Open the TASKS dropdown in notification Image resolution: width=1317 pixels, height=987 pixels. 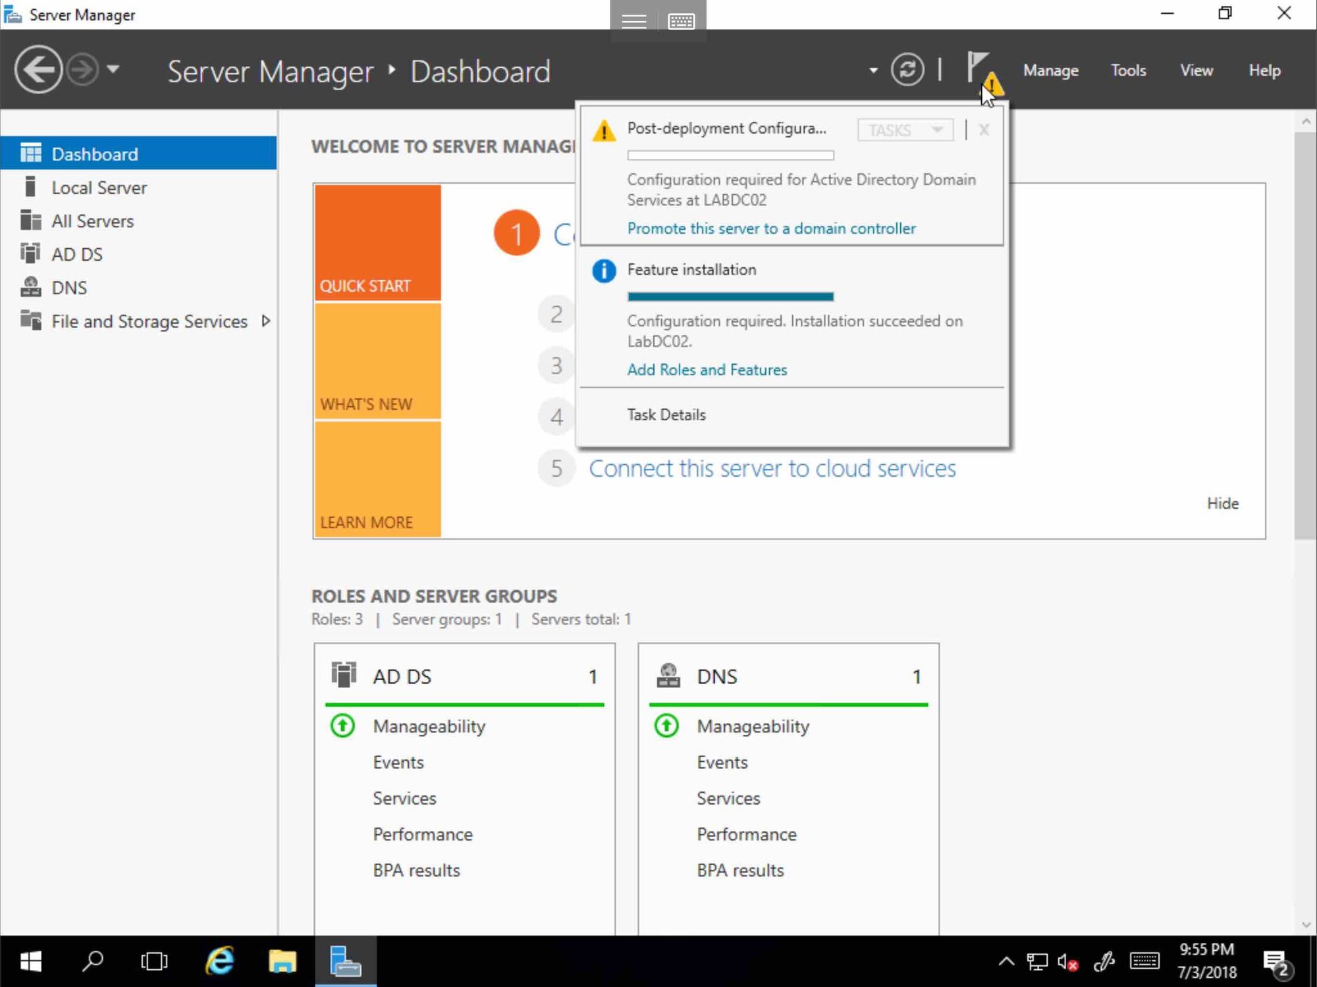905,130
